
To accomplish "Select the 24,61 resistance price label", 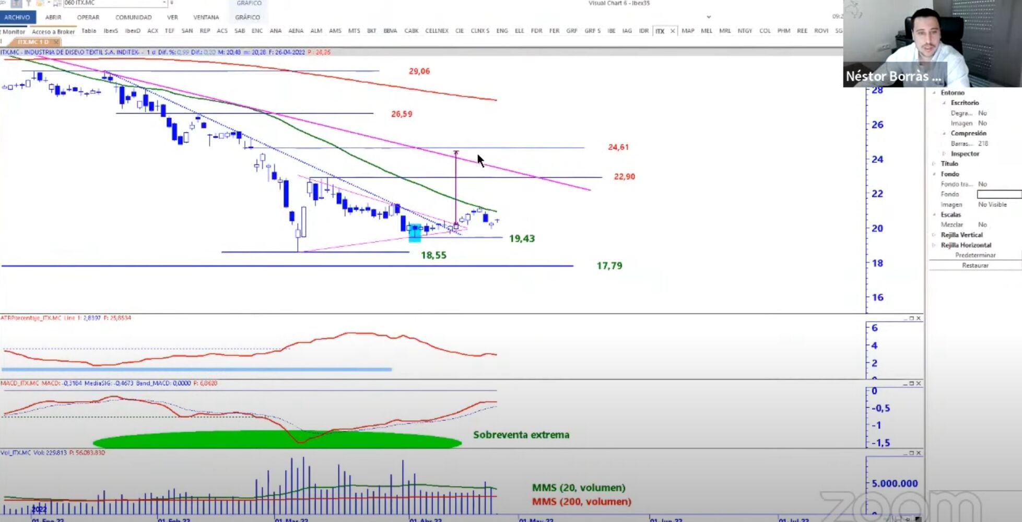I will [618, 147].
